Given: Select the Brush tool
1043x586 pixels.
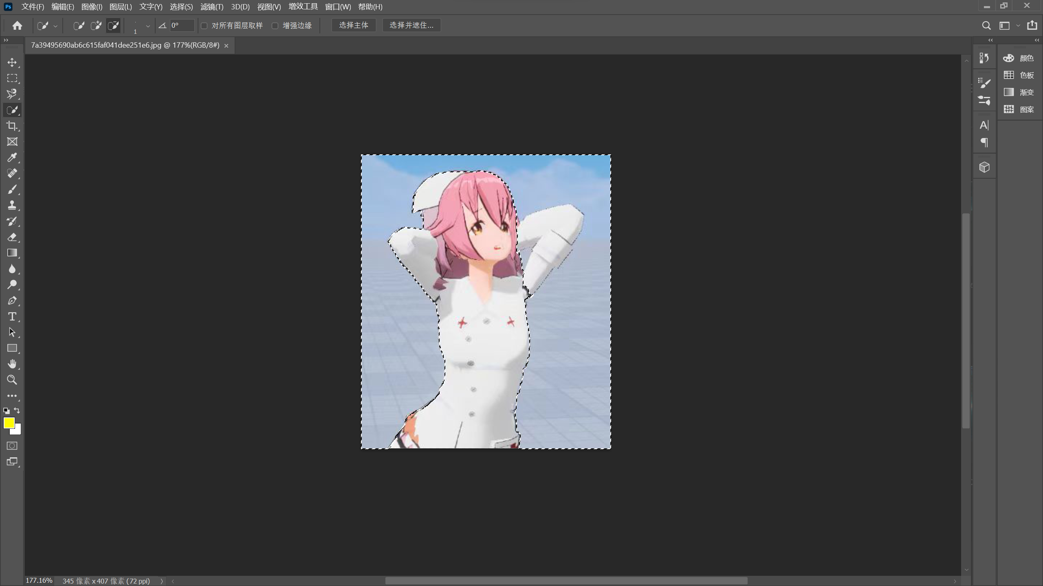Looking at the screenshot, I should coord(12,189).
